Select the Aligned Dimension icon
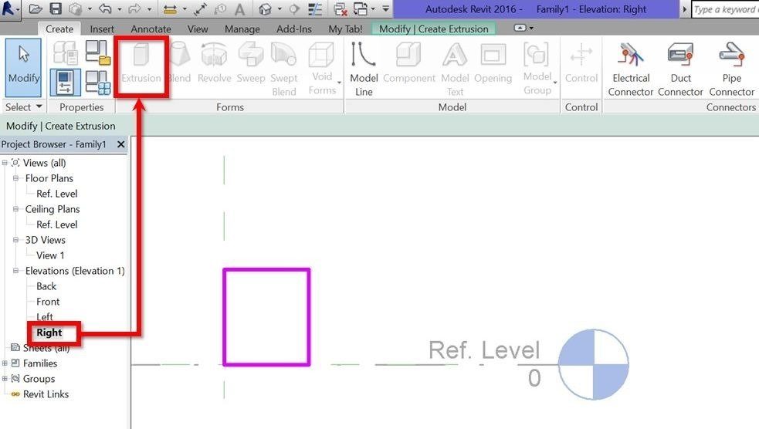The image size is (759, 429). click(200, 9)
